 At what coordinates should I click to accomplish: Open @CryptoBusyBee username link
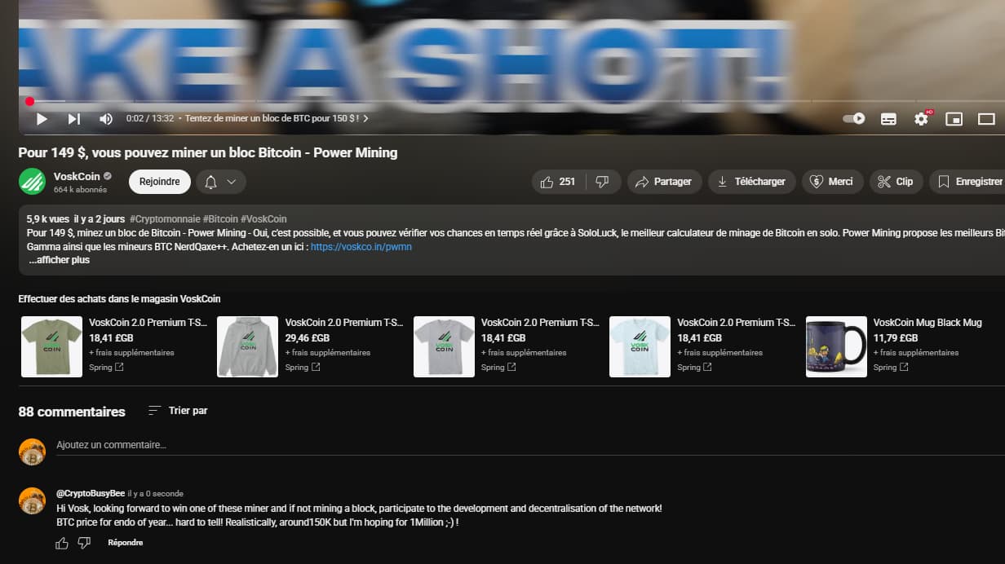[x=91, y=493]
